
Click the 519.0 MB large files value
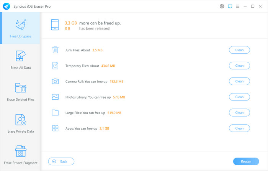(114, 113)
